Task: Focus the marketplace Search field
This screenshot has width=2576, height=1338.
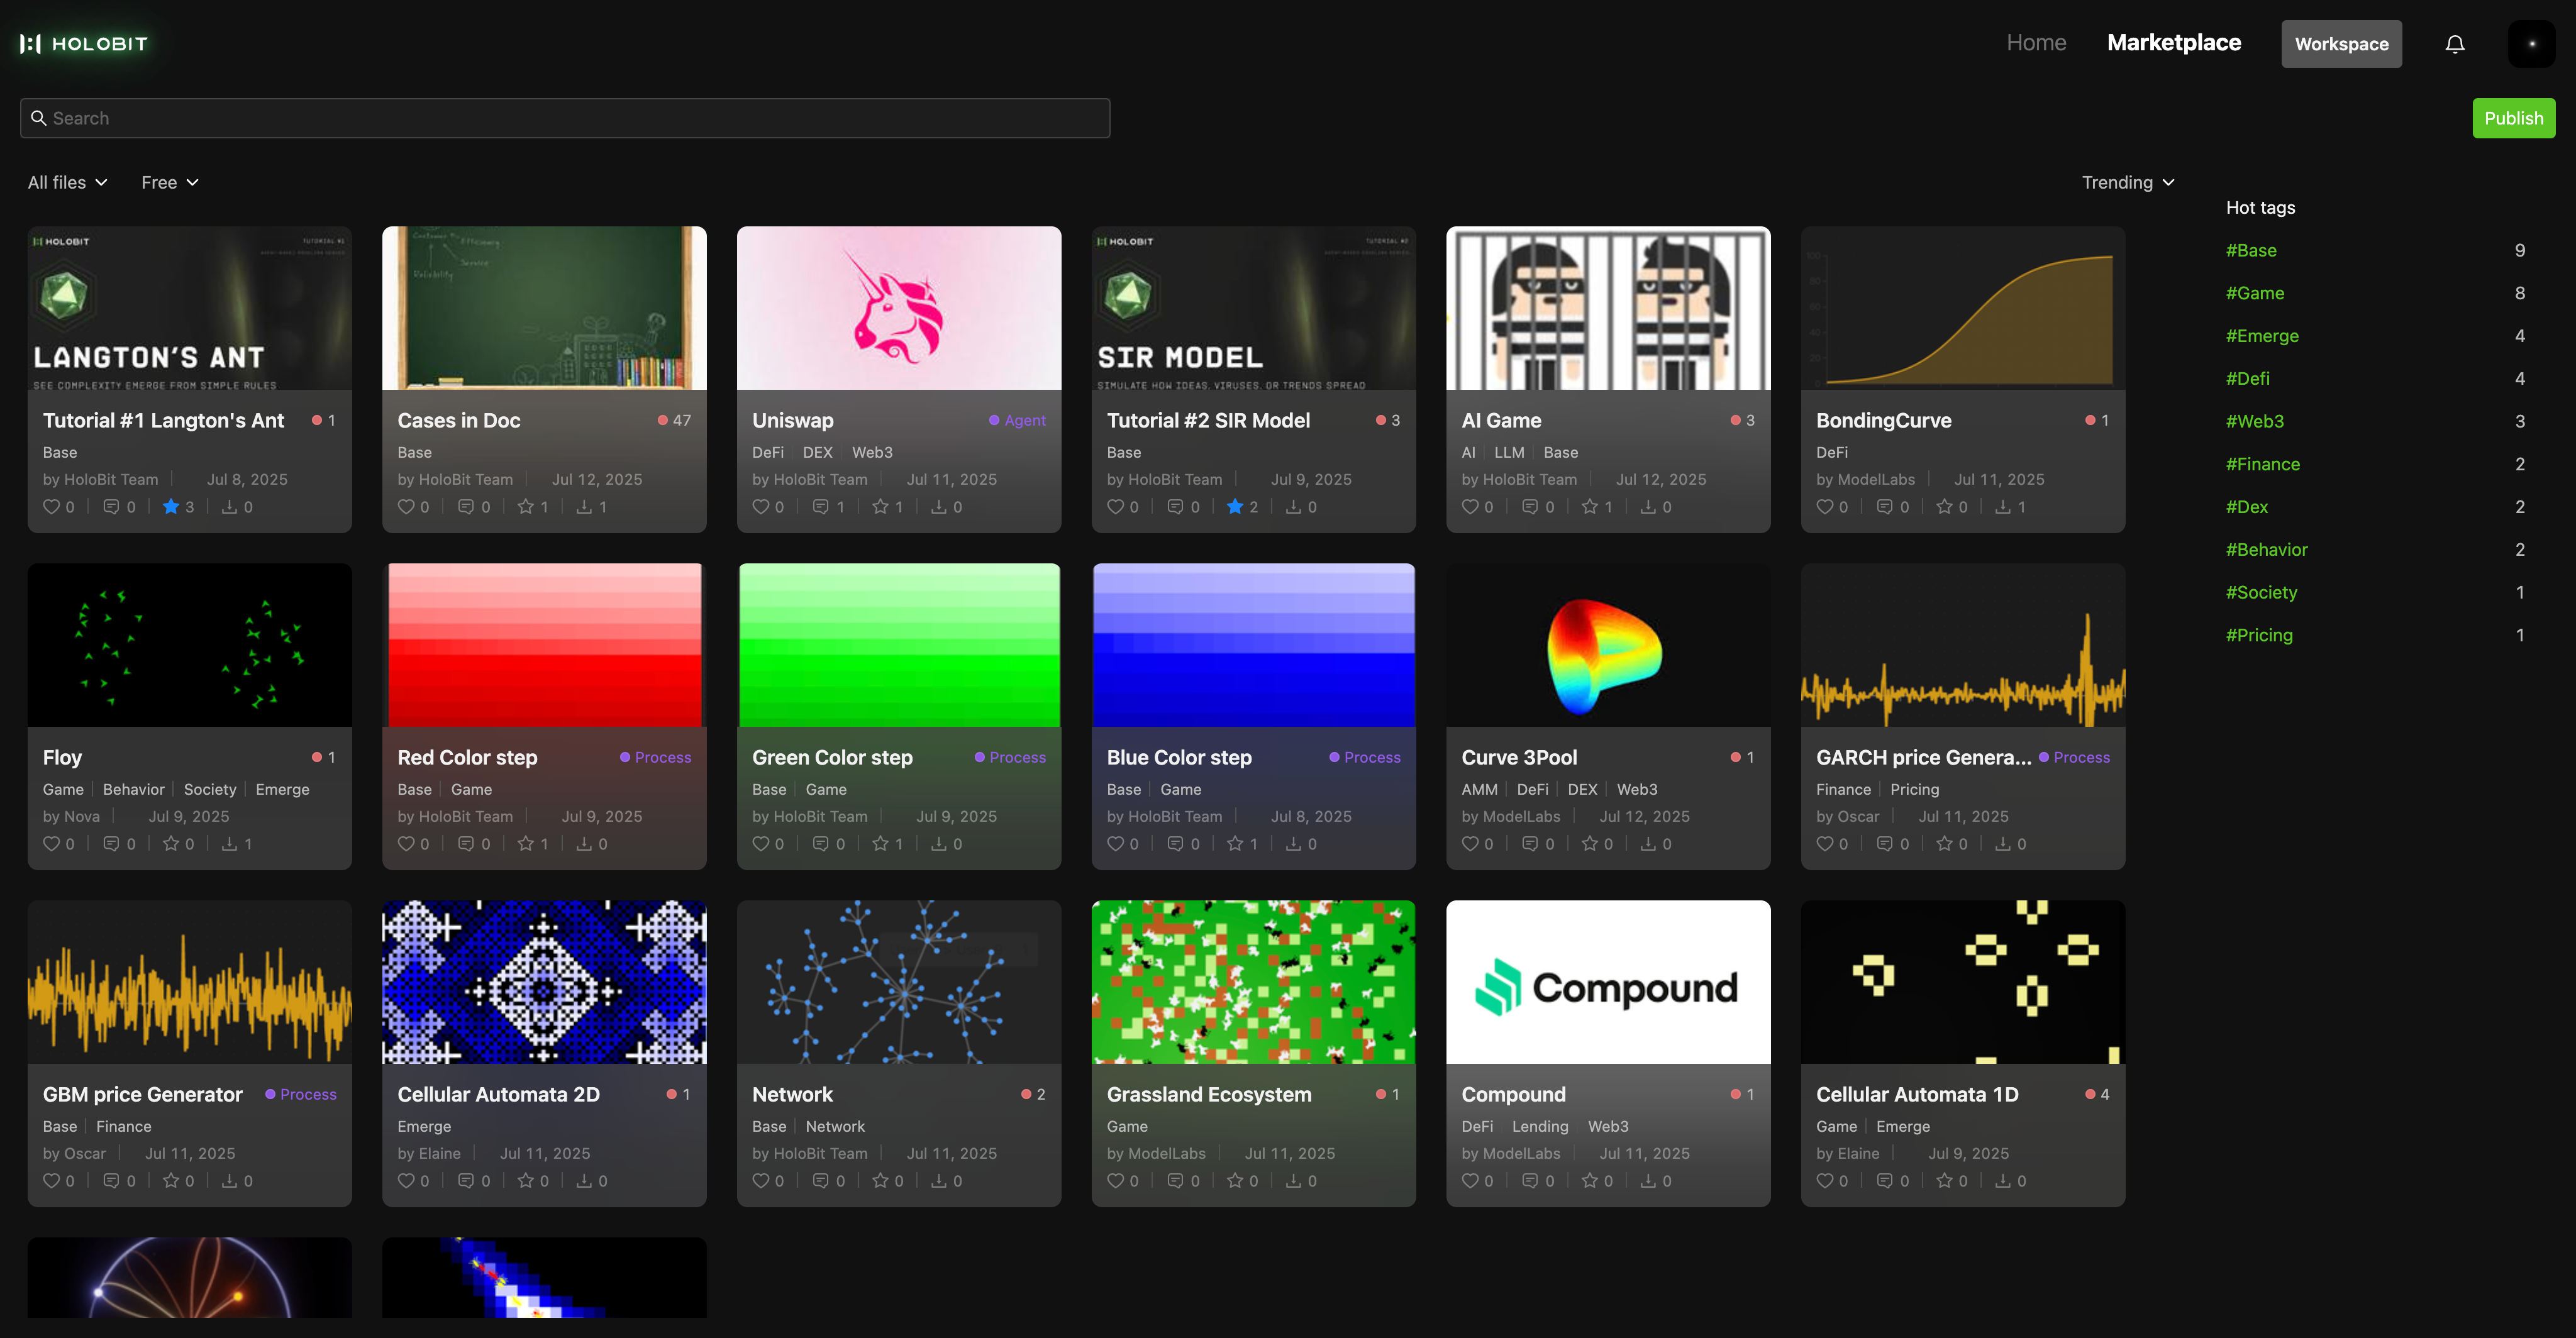Action: click(565, 118)
